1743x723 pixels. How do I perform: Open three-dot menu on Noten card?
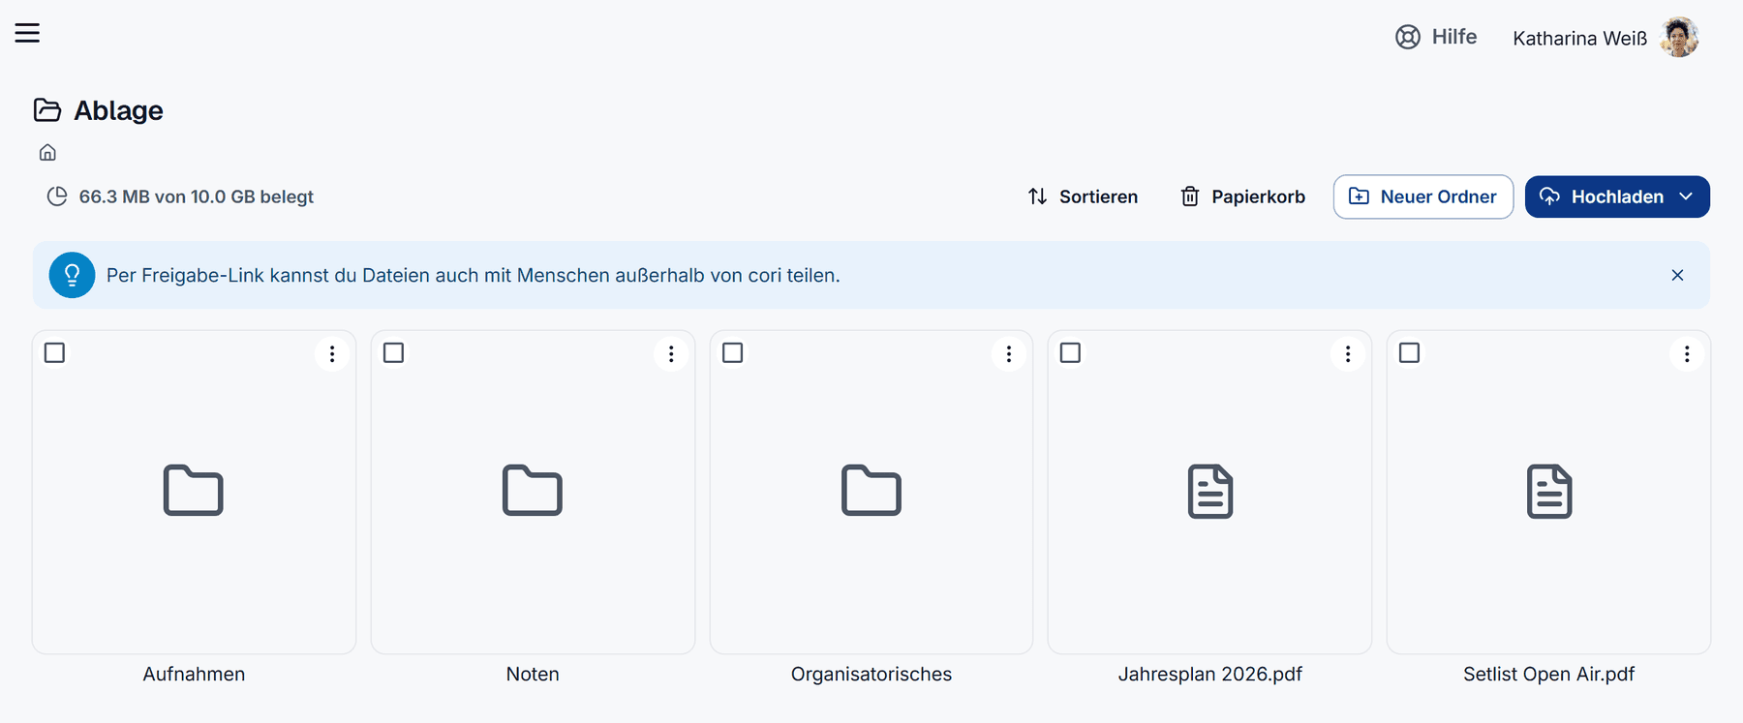(x=671, y=354)
